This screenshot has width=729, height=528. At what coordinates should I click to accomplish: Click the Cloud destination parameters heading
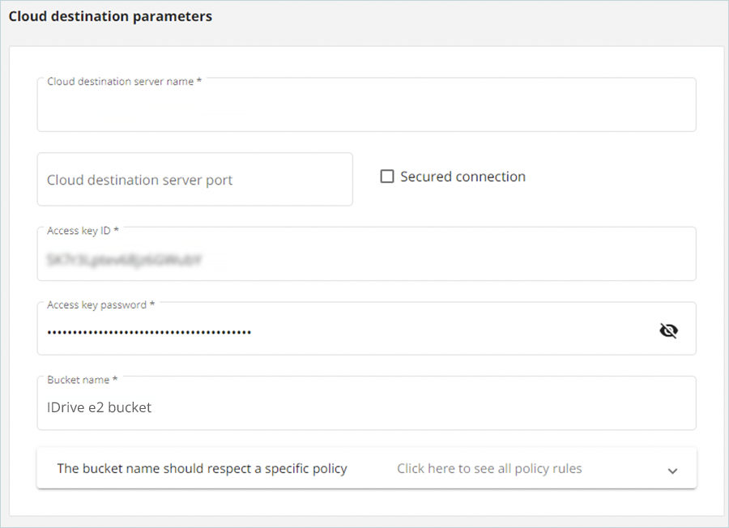point(110,16)
